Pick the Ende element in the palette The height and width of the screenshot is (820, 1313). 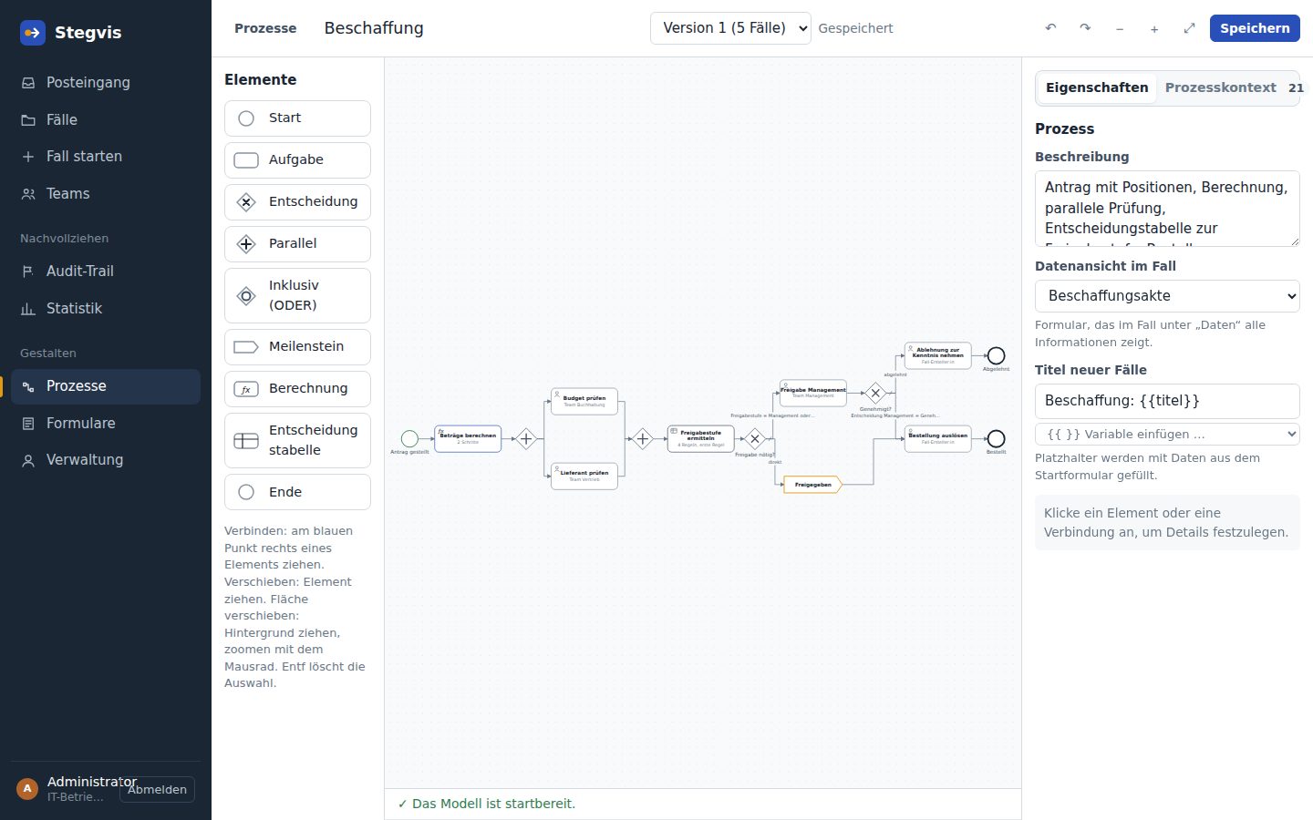(297, 492)
